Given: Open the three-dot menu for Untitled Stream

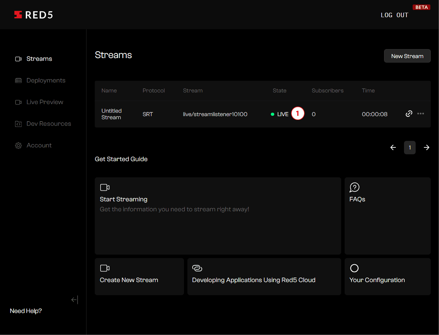Looking at the screenshot, I should [x=421, y=114].
